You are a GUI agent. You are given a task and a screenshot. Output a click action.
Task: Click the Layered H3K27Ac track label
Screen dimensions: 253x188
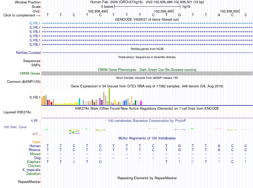point(17,112)
